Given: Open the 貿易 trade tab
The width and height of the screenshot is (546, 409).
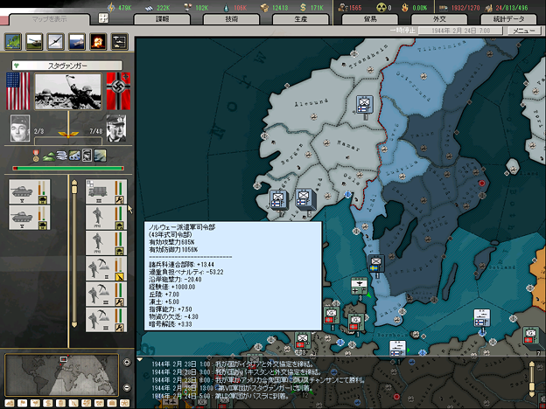Looking at the screenshot, I should click(x=370, y=18).
